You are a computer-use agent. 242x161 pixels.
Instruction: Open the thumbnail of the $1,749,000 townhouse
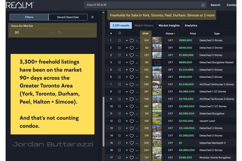[157, 99]
